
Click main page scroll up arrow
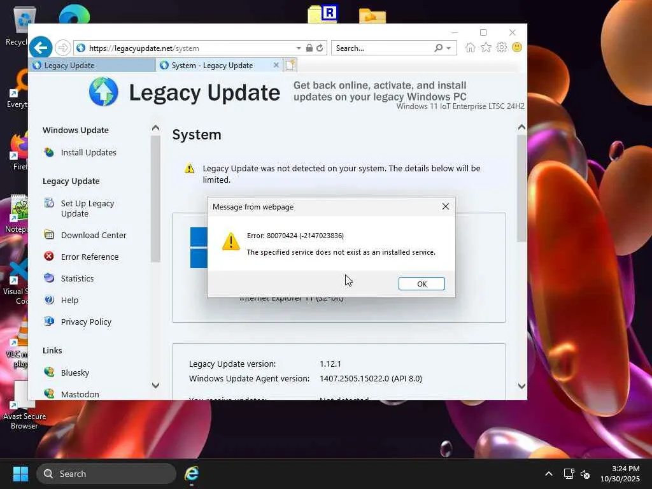(521, 127)
